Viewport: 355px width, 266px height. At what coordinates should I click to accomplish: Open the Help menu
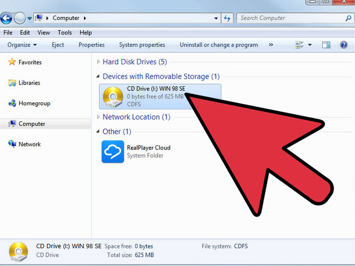(x=86, y=32)
